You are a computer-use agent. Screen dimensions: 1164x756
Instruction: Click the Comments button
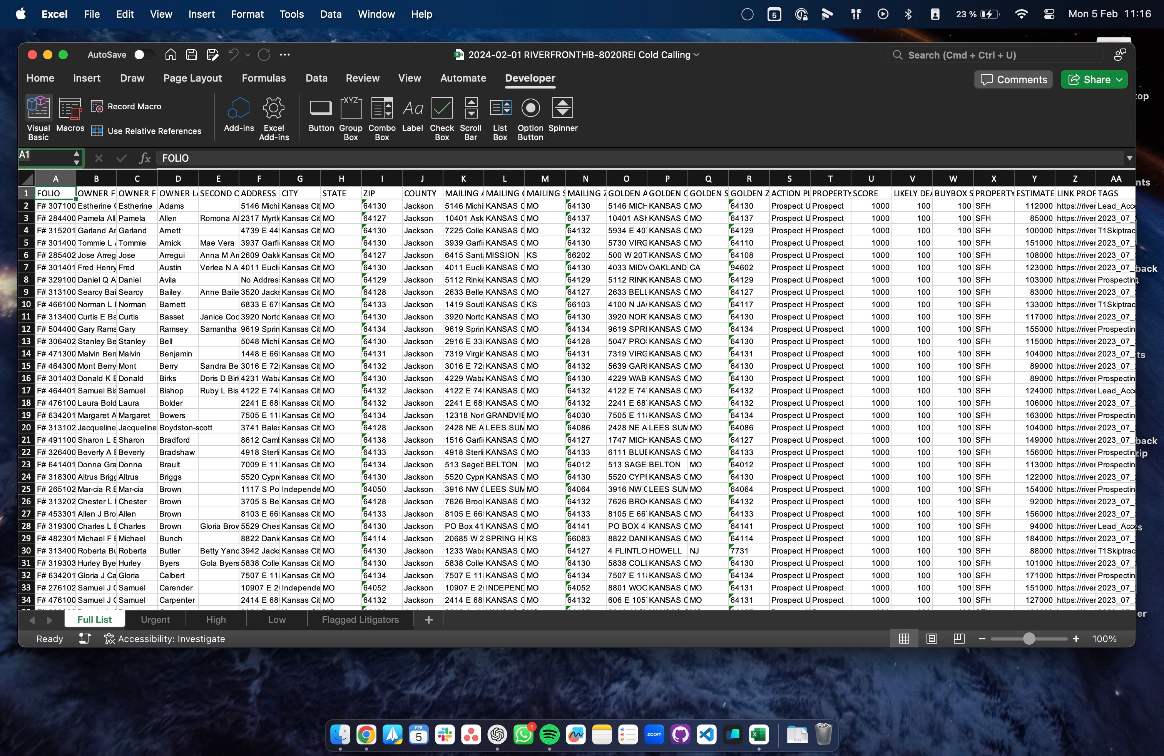pos(1014,80)
